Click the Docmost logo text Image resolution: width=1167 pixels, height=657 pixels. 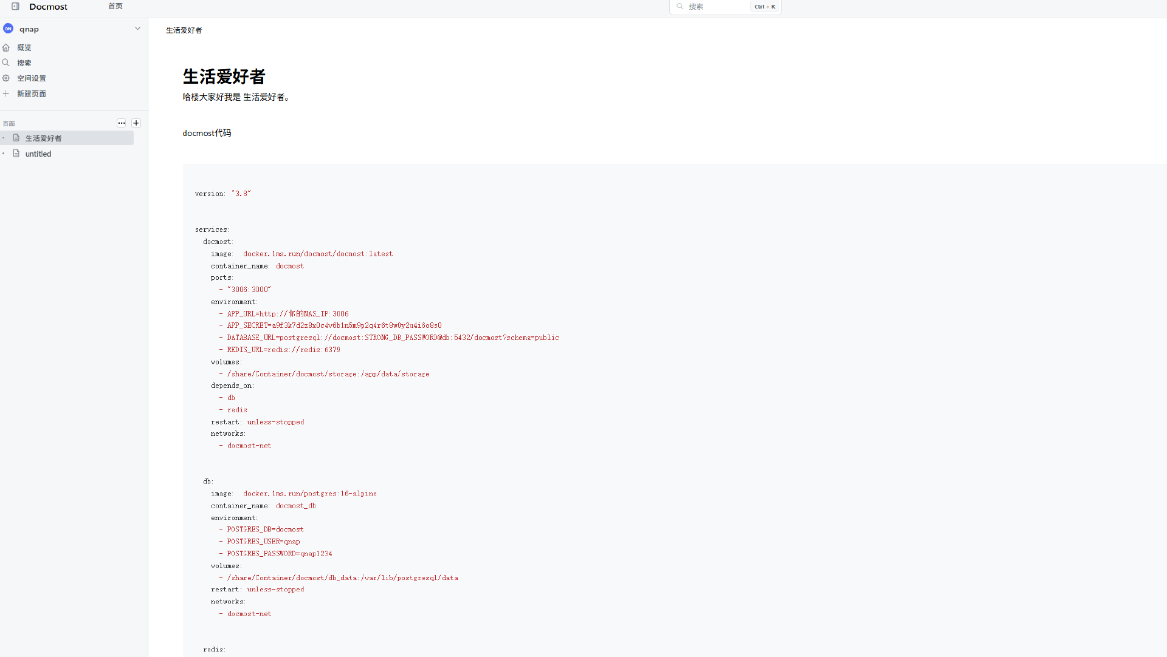(48, 7)
